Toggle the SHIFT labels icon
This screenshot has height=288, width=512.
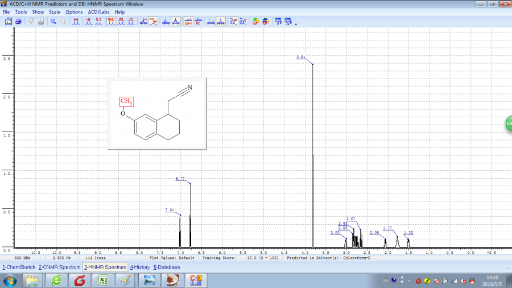click(x=111, y=22)
